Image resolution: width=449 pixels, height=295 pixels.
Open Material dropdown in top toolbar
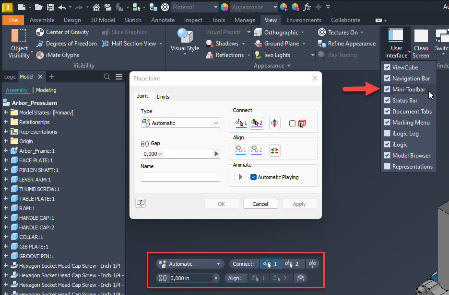coord(195,7)
